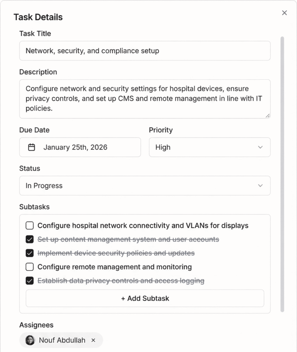Check the hospital network connectivity subtask
297x352 pixels.
(29, 225)
